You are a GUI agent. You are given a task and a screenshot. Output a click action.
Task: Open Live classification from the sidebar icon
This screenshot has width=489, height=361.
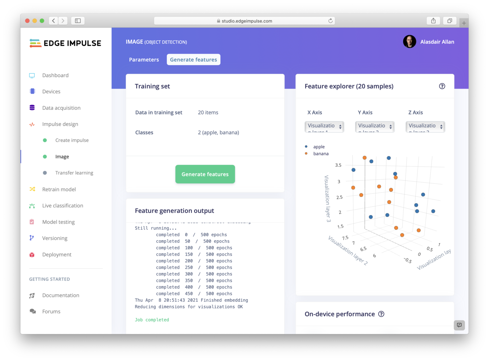click(x=32, y=205)
